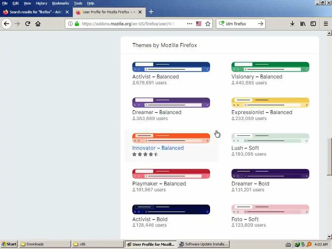Click the page scrollbar down arrow
This screenshot has width=332, height=249.
pos(329,237)
